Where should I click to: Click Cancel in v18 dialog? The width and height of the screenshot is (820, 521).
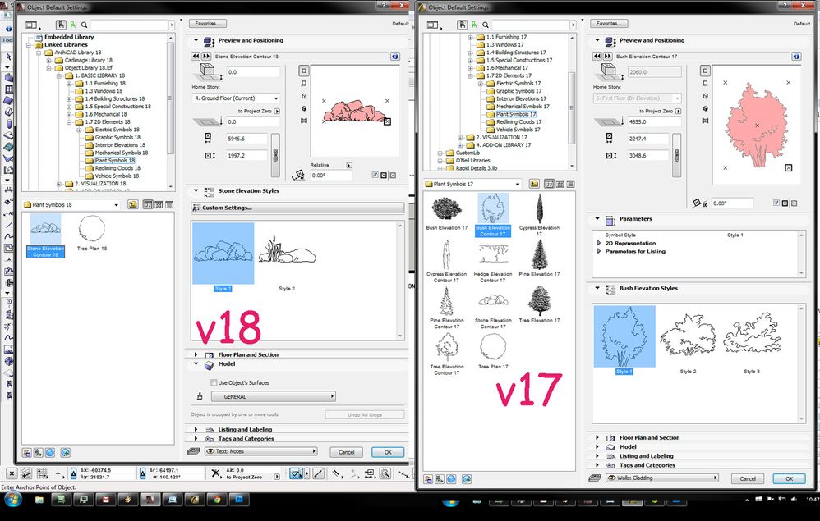(x=347, y=452)
